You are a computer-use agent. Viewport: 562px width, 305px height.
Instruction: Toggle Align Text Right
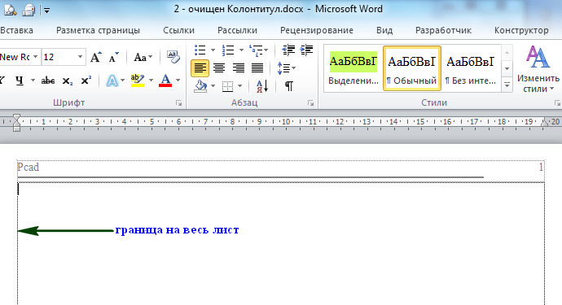239,68
